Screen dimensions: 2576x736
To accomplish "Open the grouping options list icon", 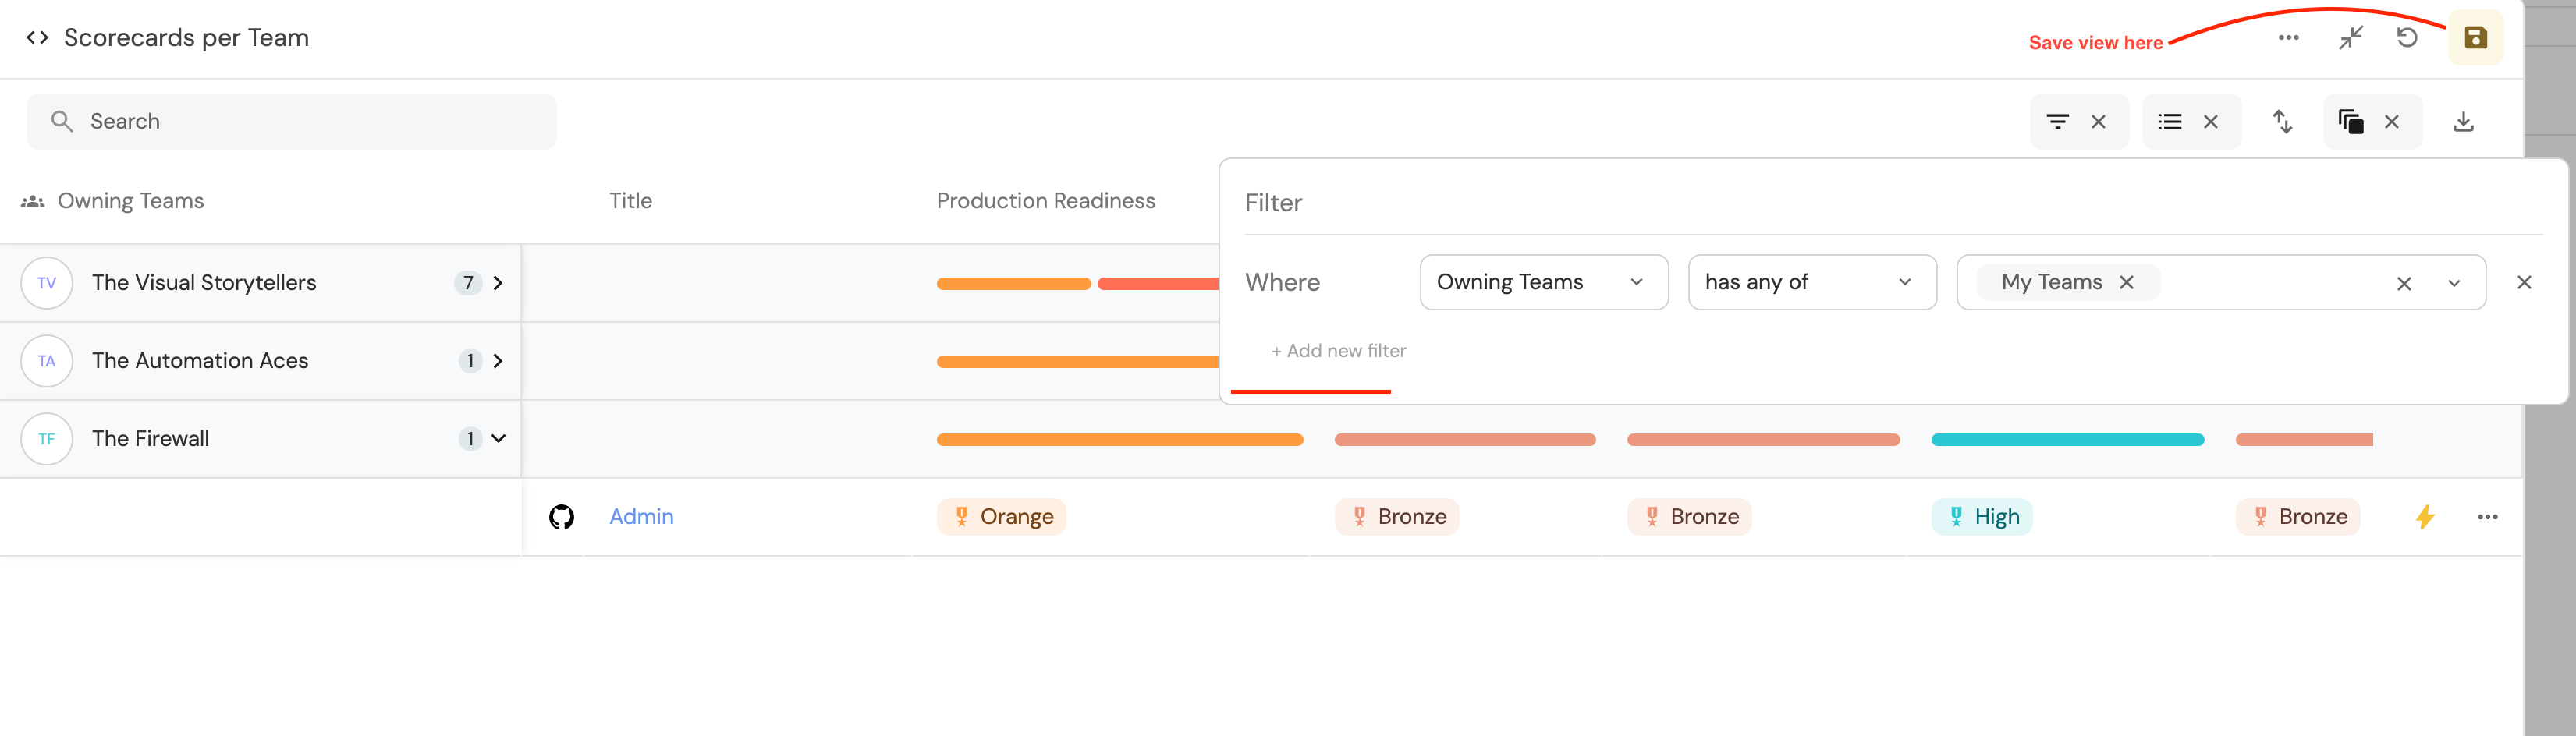I will (2170, 121).
